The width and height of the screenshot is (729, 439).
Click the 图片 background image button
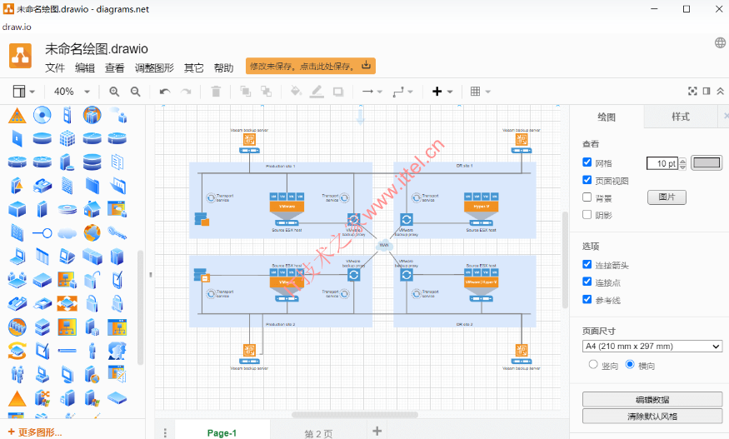pos(667,197)
